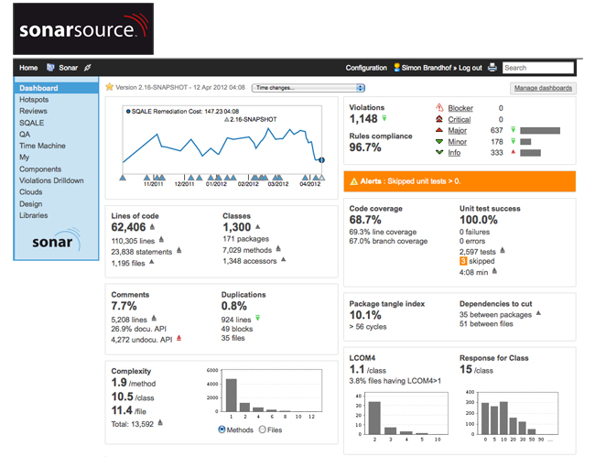Click the sonar logo in the sidebar

pyautogui.click(x=56, y=240)
